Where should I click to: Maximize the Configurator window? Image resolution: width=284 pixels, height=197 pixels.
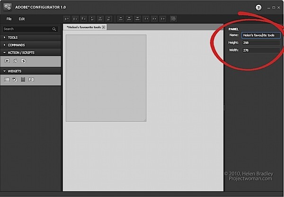274,8
